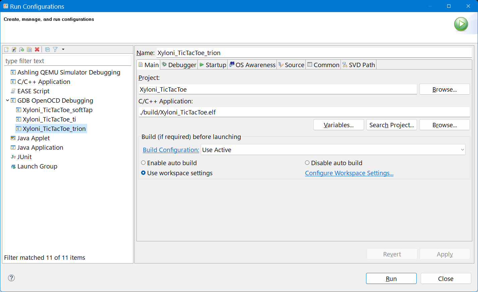
Task: Select Xyloni_TicTacToe_softTap configuration
Action: pyautogui.click(x=57, y=110)
